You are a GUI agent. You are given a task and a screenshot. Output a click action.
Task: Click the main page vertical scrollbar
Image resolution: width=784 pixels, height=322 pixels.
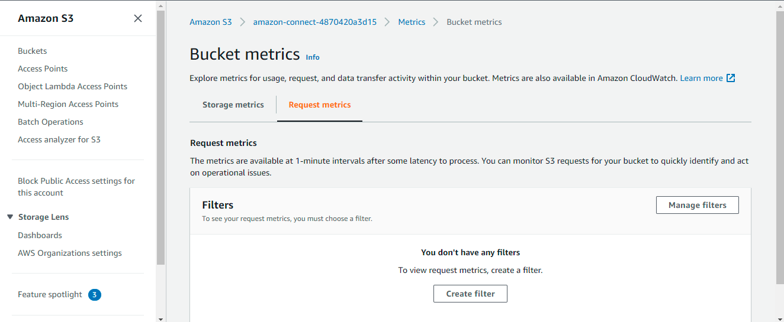click(780, 148)
